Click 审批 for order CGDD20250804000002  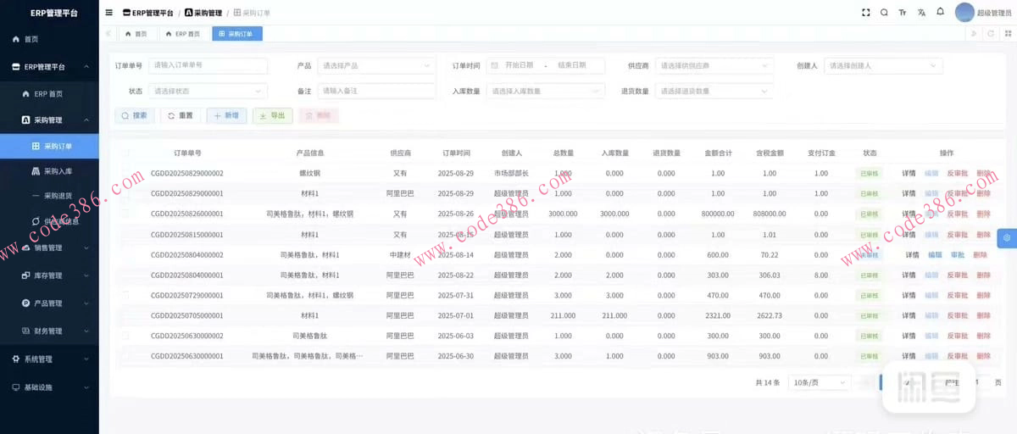click(958, 254)
